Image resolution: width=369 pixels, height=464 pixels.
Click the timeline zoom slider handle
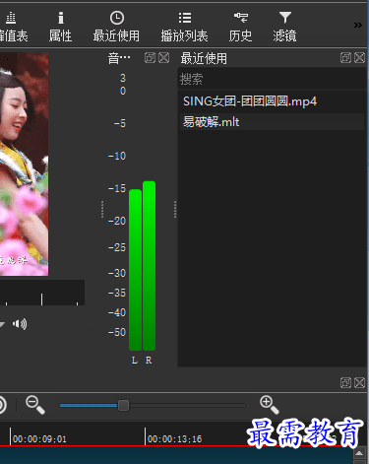point(123,406)
